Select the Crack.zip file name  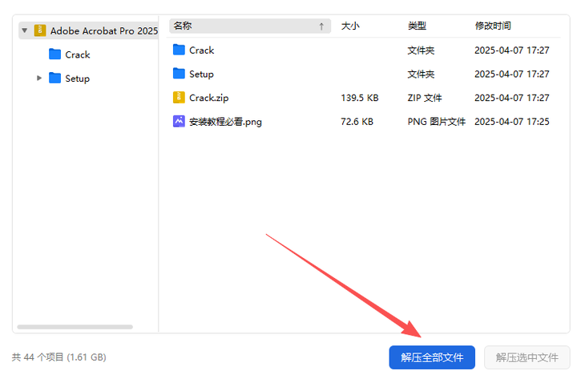pos(209,98)
